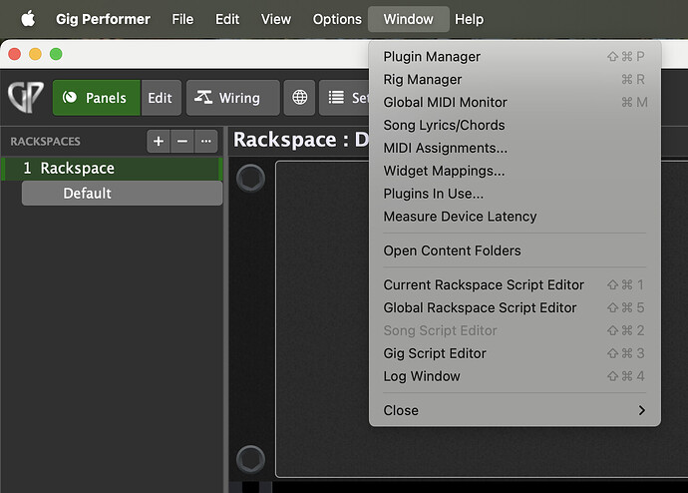This screenshot has height=493, width=688.
Task: Open Gig Performer app menu
Action: 103,19
